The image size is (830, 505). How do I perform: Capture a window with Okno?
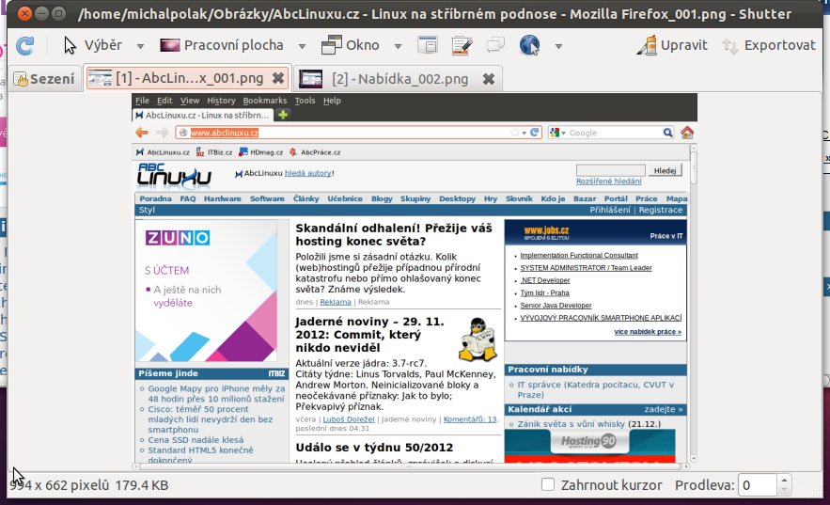coord(350,45)
